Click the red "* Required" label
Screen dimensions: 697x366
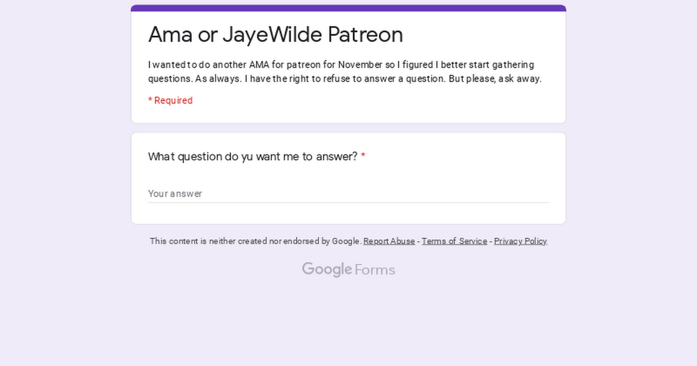[x=170, y=101]
